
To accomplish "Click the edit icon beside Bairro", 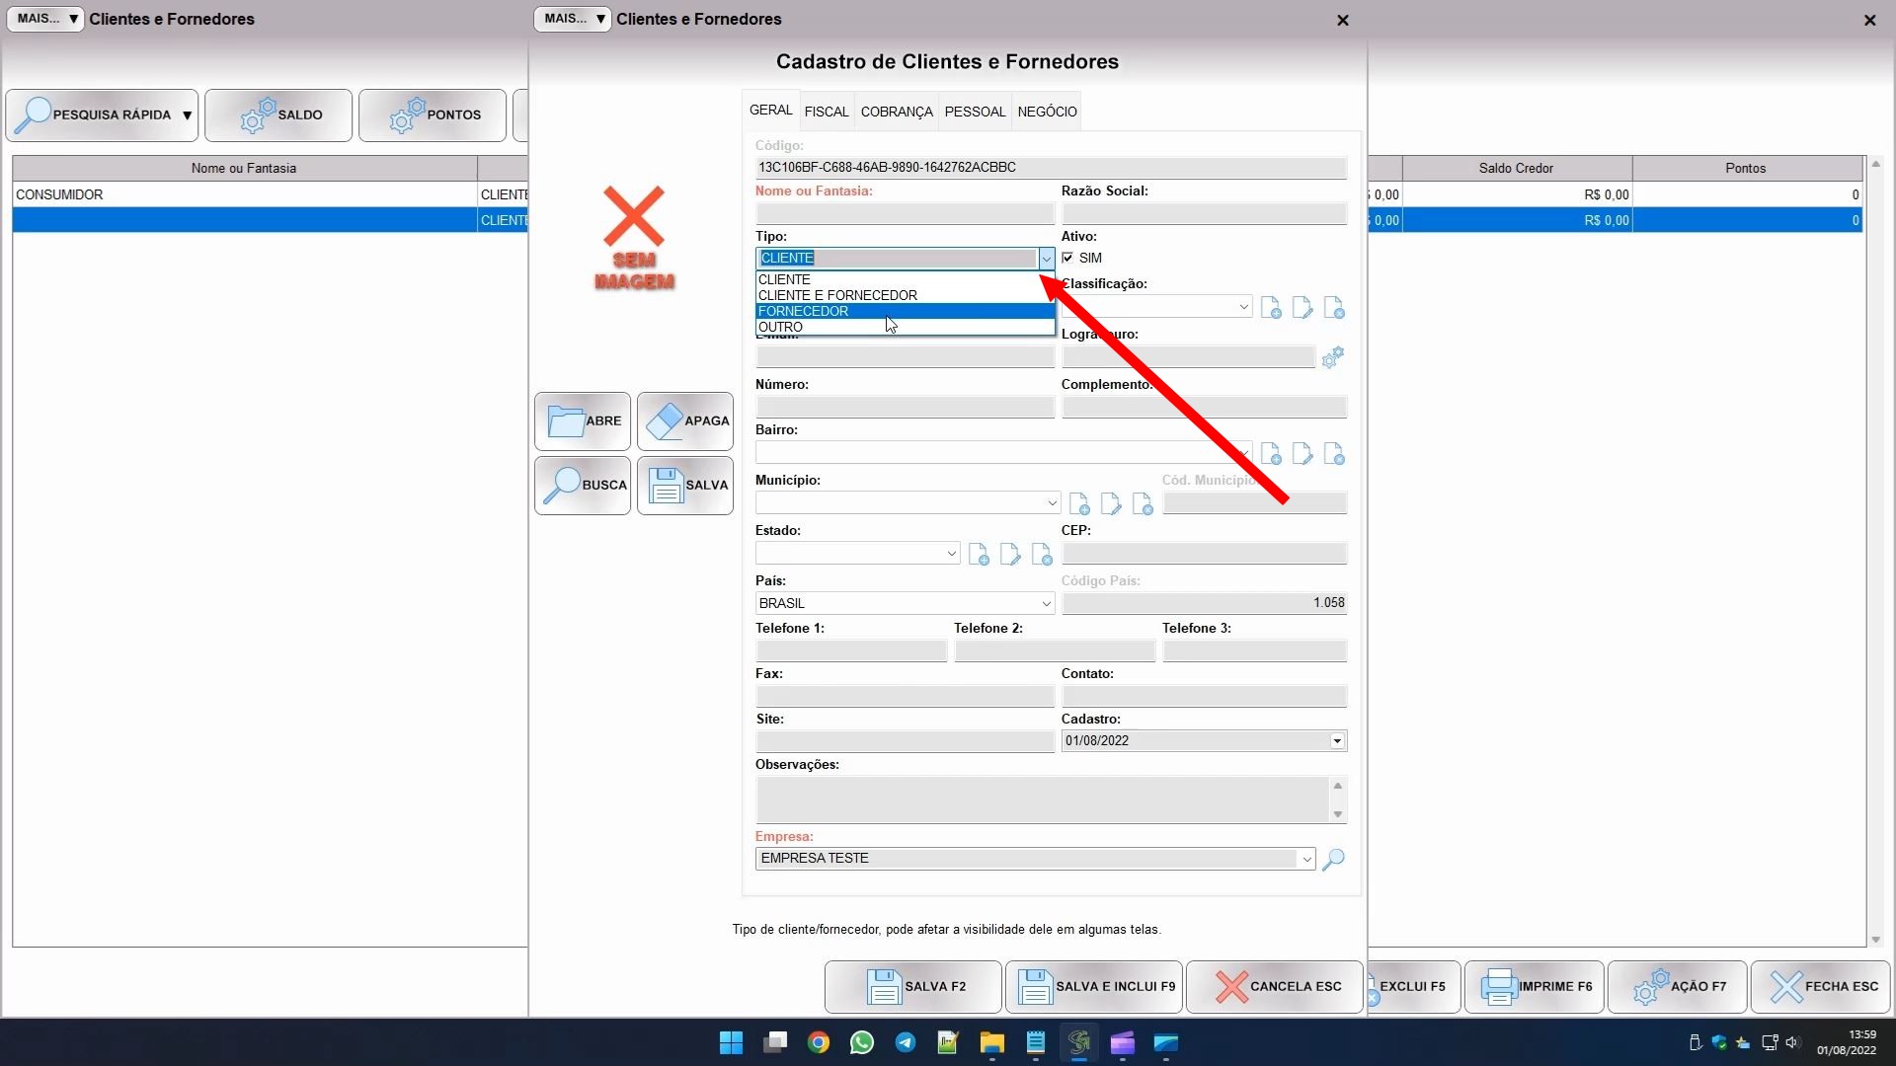I will click(x=1303, y=454).
